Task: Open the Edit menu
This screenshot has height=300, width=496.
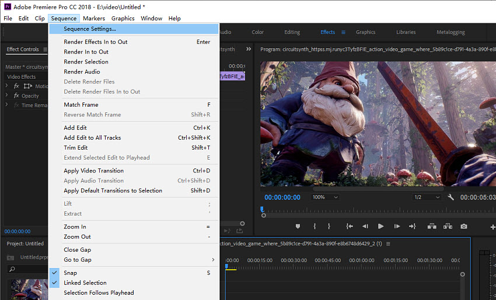Action: pyautogui.click(x=23, y=18)
